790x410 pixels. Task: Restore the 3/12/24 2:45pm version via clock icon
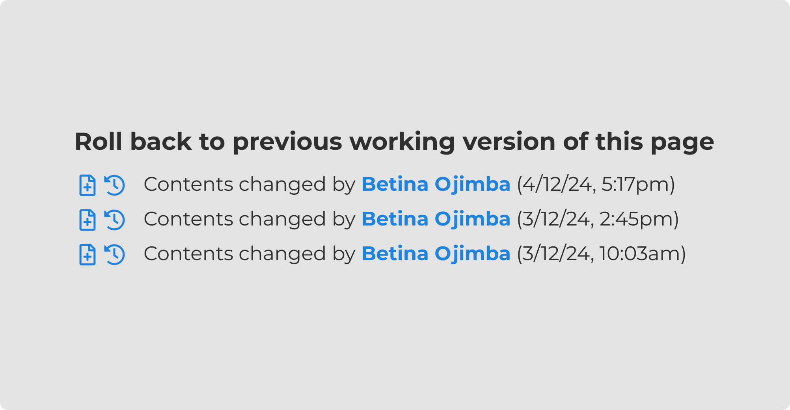(x=115, y=220)
